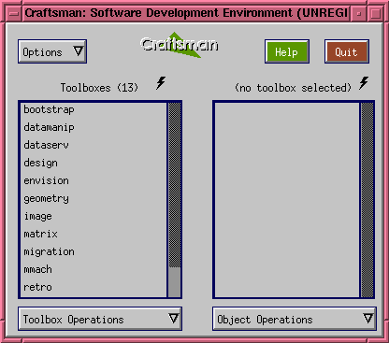Click the object list scrollbar
The image size is (389, 343).
367,199
